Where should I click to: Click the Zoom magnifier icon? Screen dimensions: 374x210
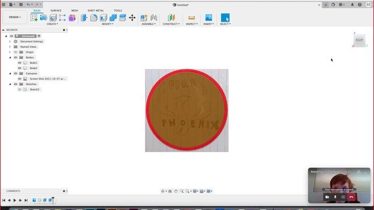(x=182, y=191)
